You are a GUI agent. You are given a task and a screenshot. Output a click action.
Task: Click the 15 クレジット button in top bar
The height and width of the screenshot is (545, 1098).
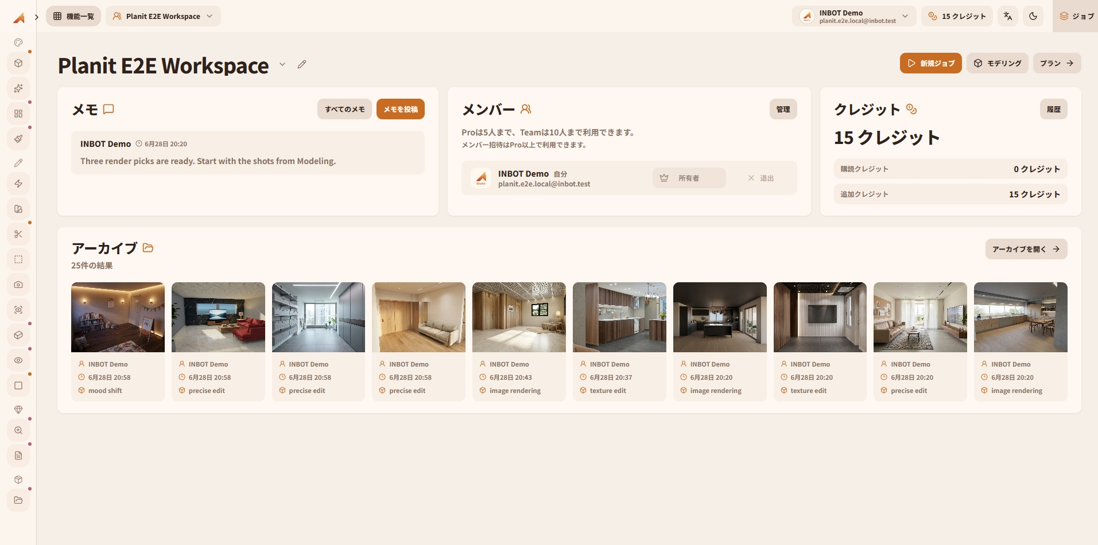[957, 16]
